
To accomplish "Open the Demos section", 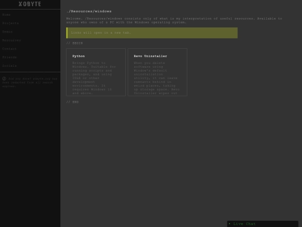I will (x=7, y=31).
